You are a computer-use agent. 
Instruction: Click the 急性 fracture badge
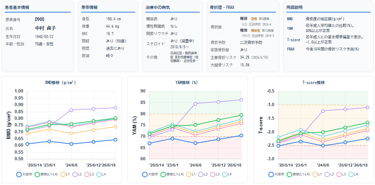click(x=254, y=19)
